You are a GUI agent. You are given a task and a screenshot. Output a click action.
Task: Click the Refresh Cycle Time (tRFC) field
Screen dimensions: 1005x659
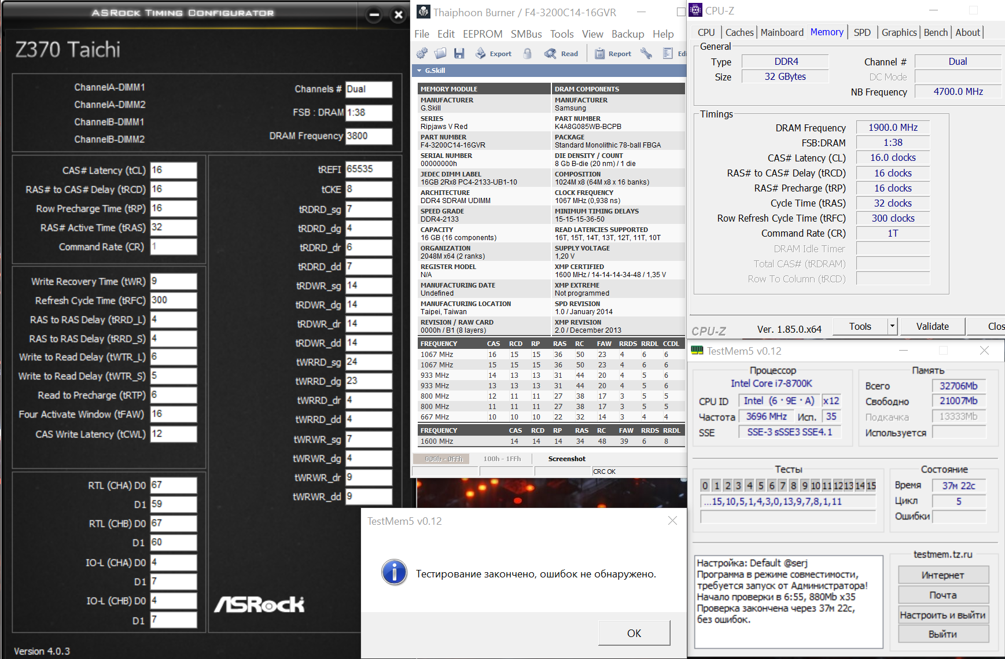(x=174, y=300)
